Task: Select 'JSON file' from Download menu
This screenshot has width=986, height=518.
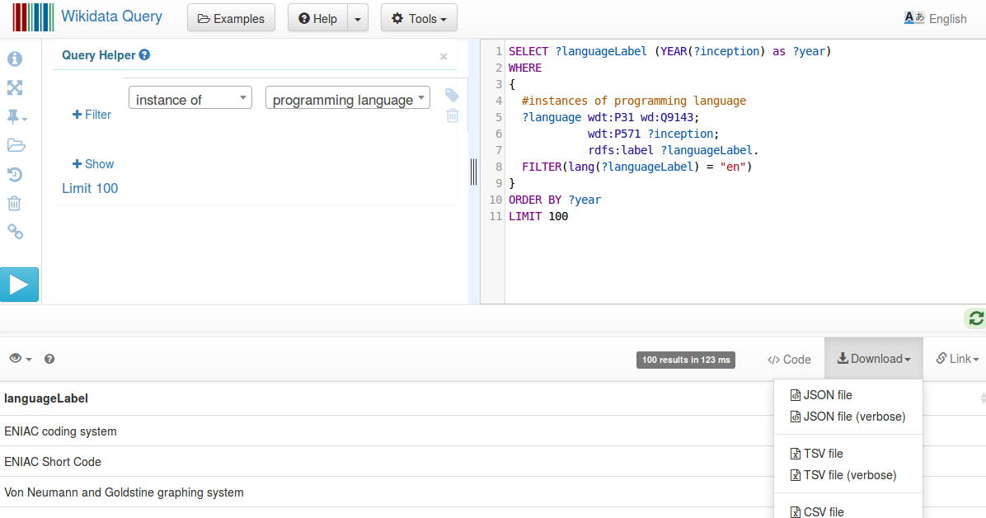Action: coord(827,395)
